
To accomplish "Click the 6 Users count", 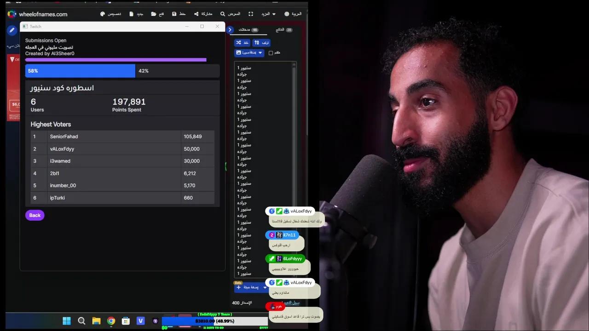I will 33,102.
